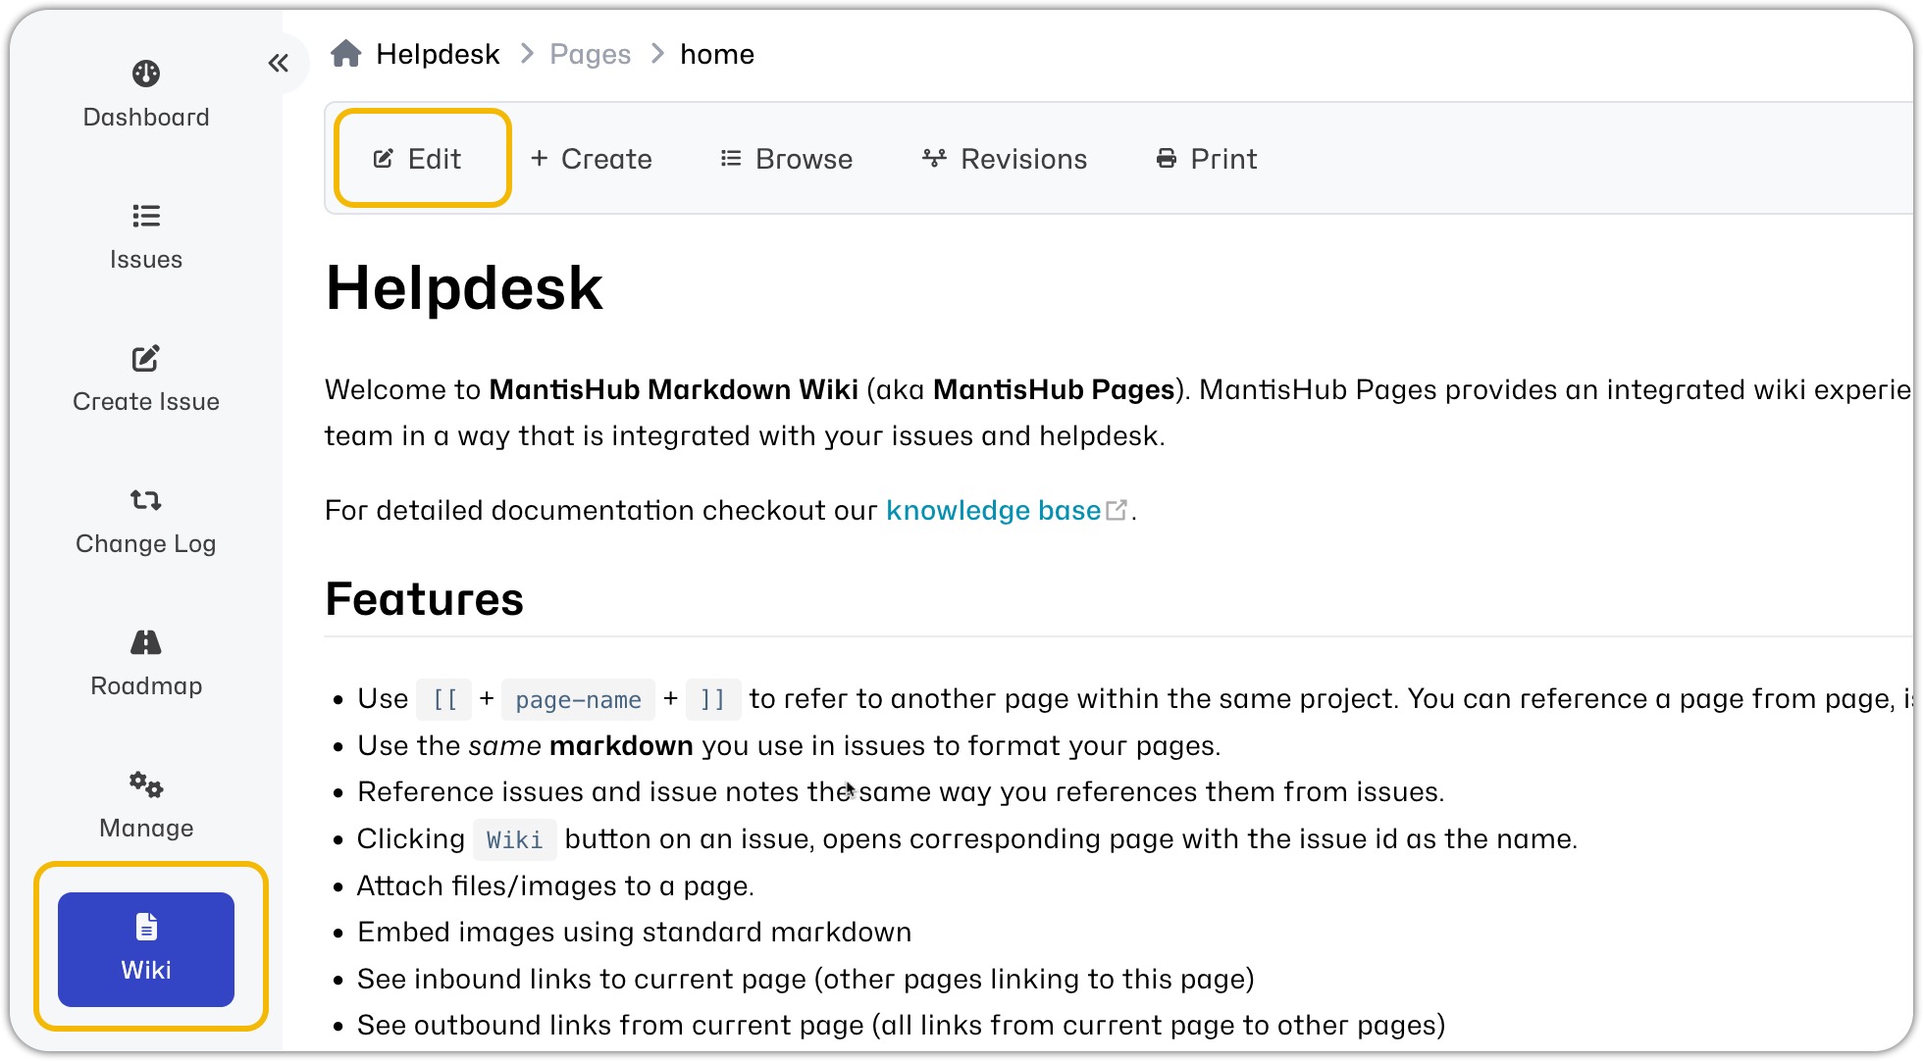This screenshot has height=1061, width=1923.
Task: Click the plus icon beside Create
Action: [x=539, y=158]
